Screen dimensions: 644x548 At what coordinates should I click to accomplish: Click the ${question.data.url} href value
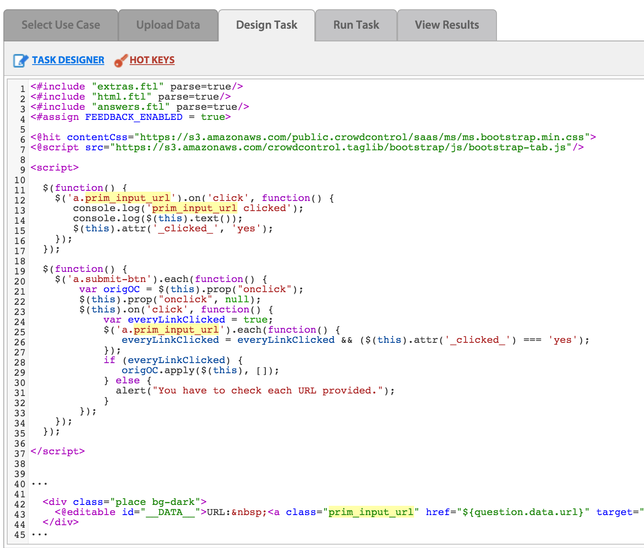tap(523, 512)
